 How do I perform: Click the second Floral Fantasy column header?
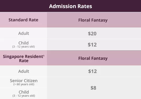pyautogui.click(x=93, y=58)
